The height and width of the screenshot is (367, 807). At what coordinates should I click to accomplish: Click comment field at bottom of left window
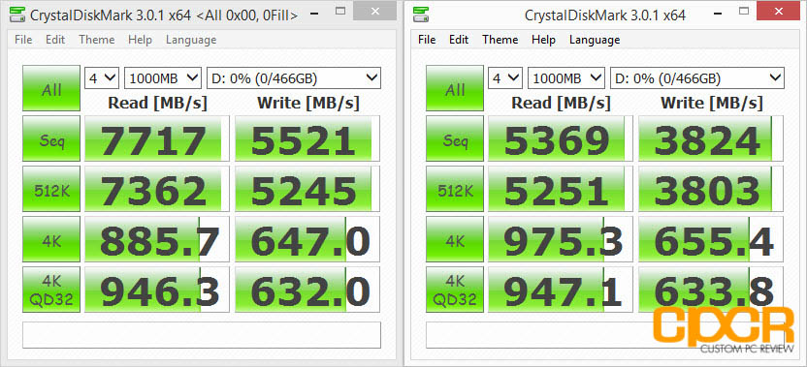click(201, 335)
